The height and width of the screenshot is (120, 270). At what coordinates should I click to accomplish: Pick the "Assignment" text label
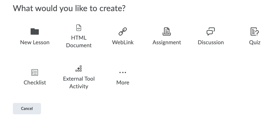coord(167,42)
